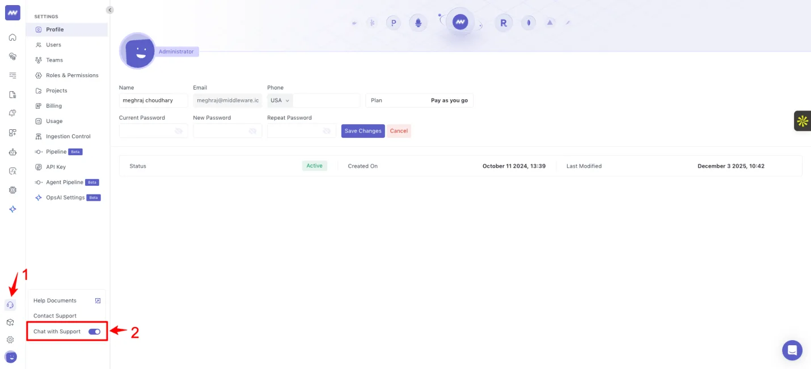Screen dimensions: 811x369
Task: Click the Save Changes button
Action: tap(363, 131)
